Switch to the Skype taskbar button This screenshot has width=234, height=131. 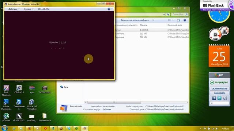(69, 128)
